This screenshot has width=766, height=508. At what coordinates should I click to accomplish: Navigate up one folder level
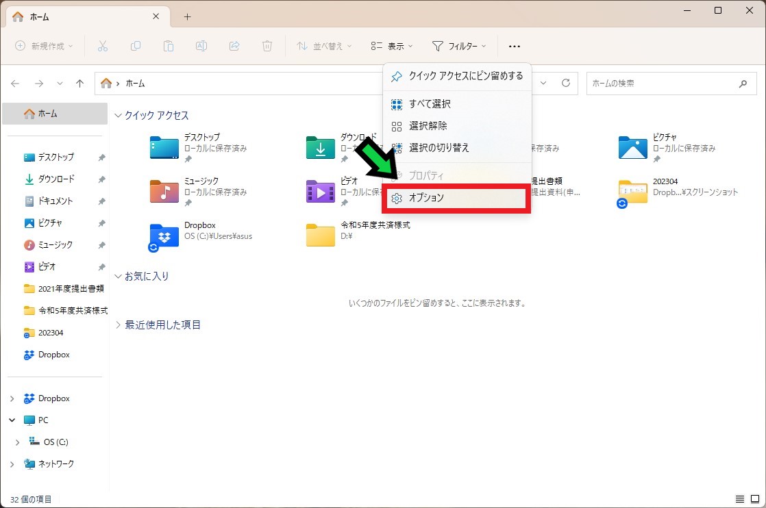(x=79, y=83)
